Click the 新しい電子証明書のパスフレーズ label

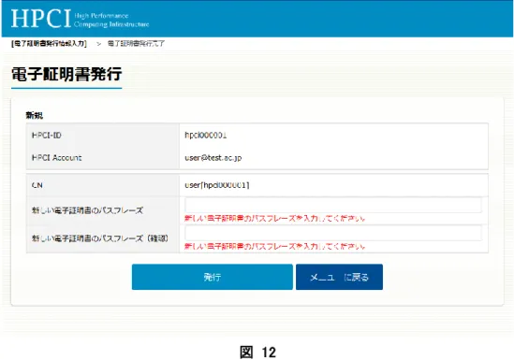coord(87,210)
